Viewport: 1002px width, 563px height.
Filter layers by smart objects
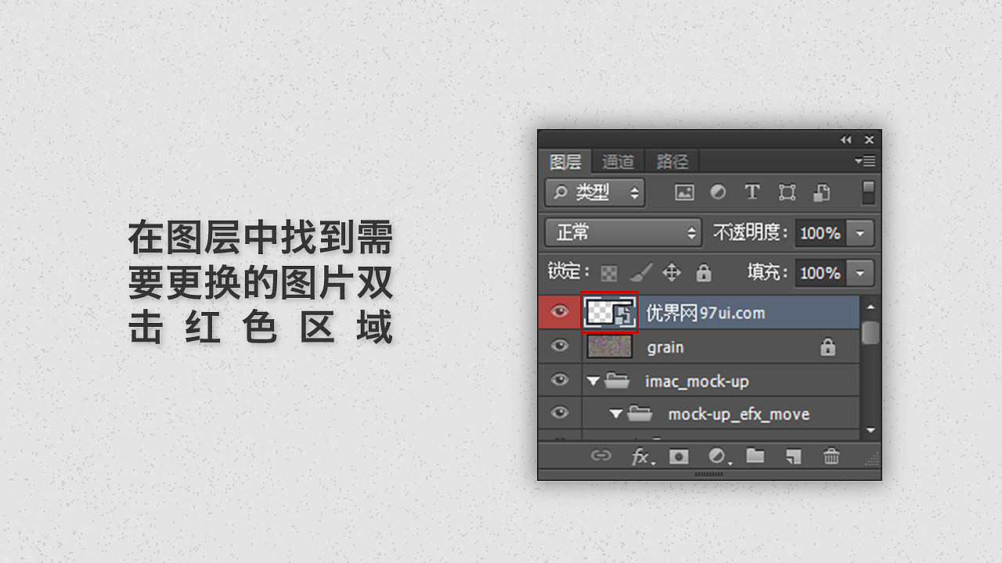(821, 192)
